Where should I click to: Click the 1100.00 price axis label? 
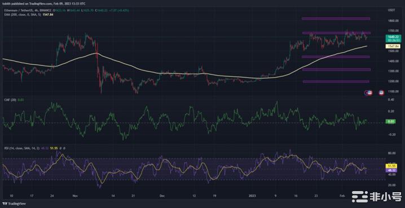click(x=393, y=91)
